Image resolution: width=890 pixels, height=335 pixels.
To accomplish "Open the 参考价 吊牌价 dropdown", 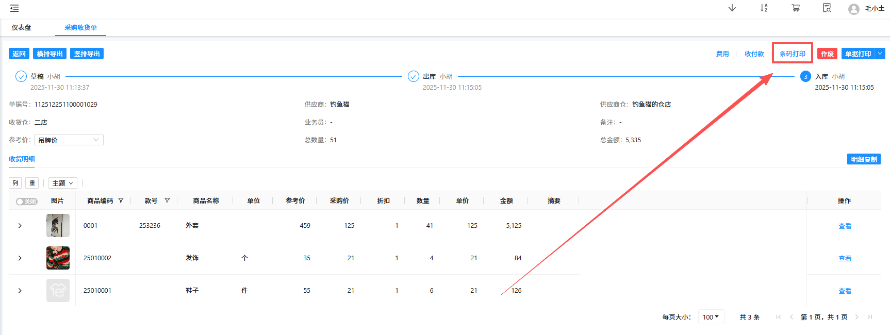I will pyautogui.click(x=69, y=140).
